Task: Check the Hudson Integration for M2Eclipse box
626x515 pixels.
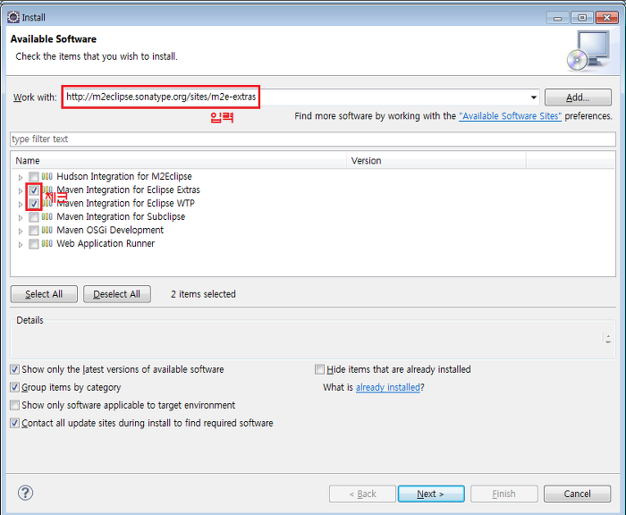Action: 34,176
